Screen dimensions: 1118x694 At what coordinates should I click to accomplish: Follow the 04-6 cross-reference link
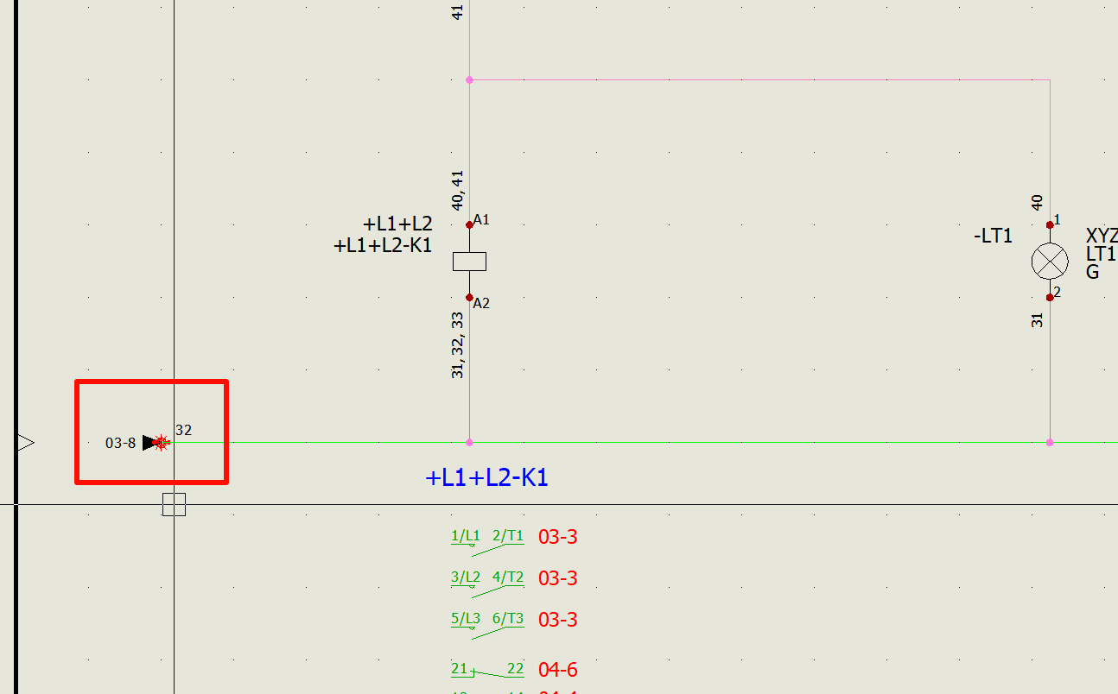coord(557,670)
